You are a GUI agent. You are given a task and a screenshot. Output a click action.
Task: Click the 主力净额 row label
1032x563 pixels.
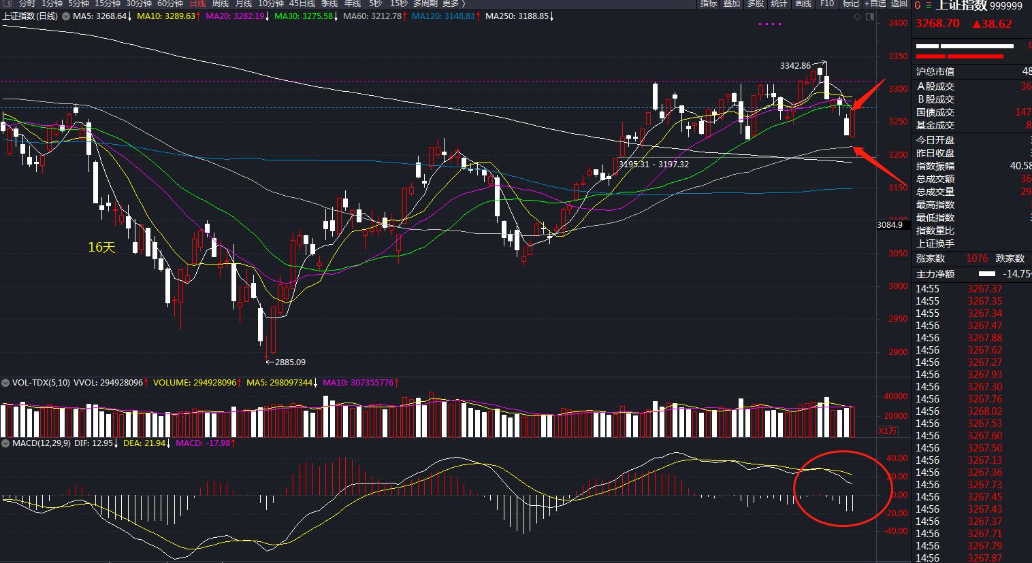[x=935, y=274]
